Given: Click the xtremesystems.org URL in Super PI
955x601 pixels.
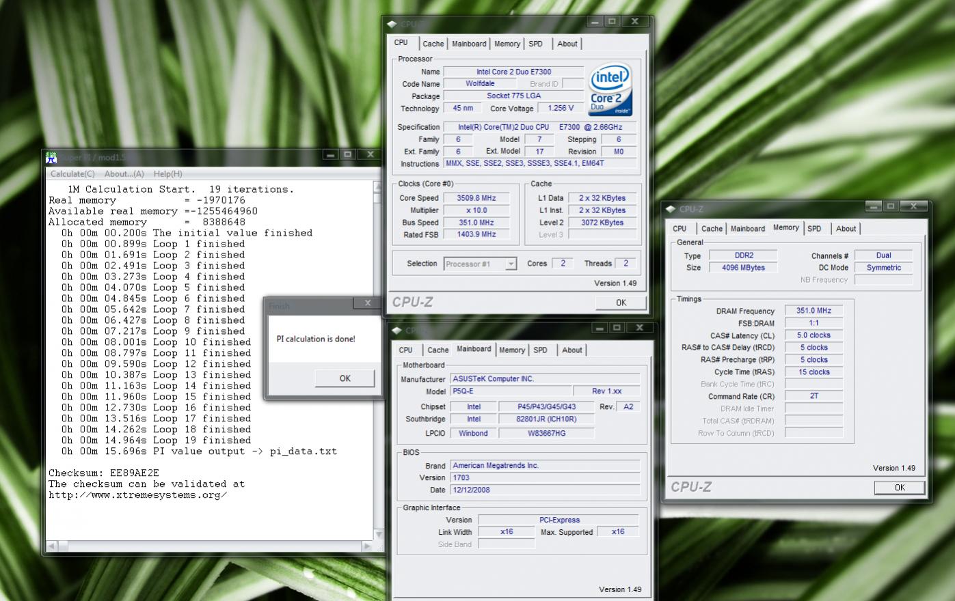Looking at the screenshot, I should tap(138, 494).
